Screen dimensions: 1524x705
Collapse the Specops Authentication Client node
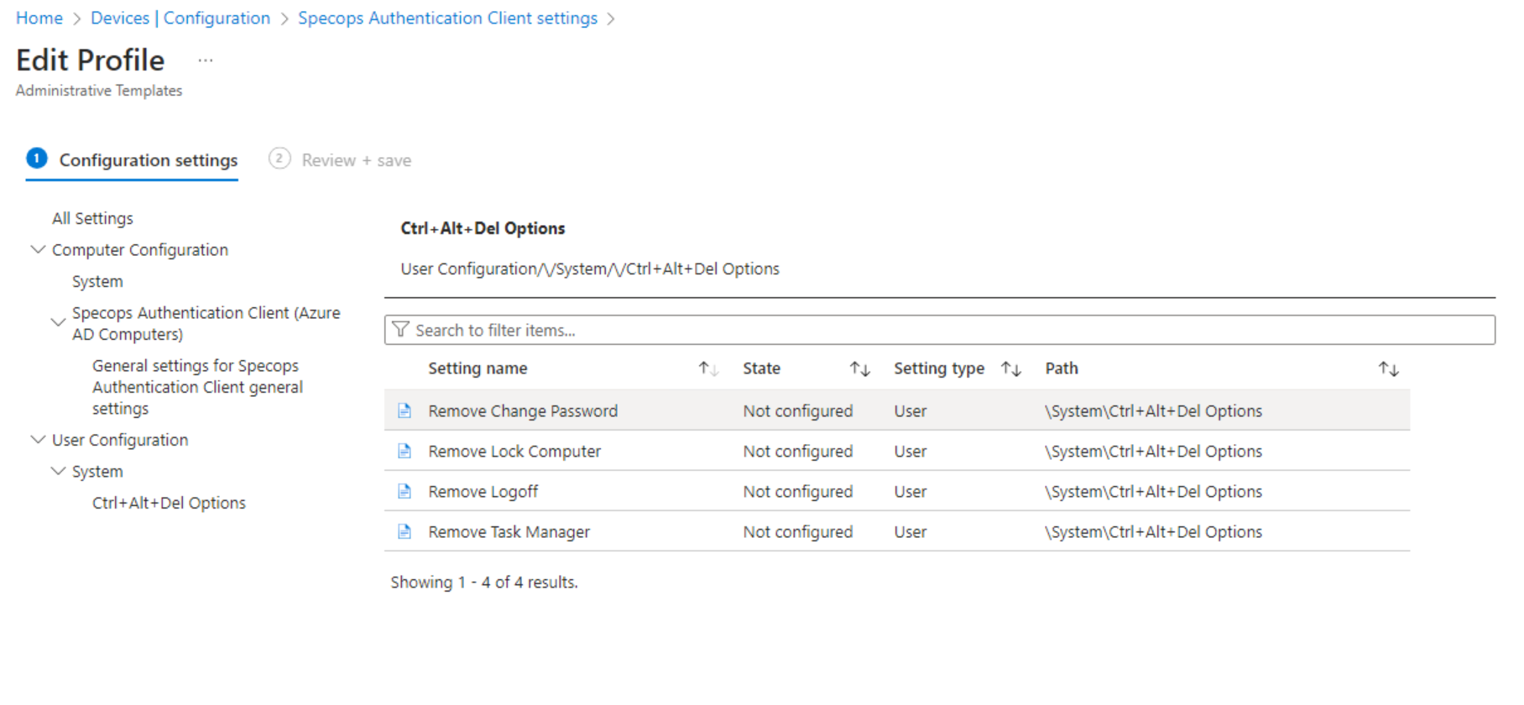(58, 322)
